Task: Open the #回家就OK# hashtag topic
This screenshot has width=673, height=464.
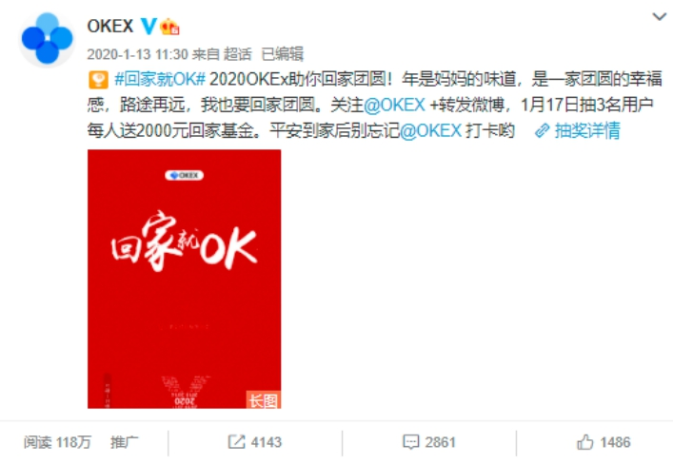Action: (x=160, y=79)
